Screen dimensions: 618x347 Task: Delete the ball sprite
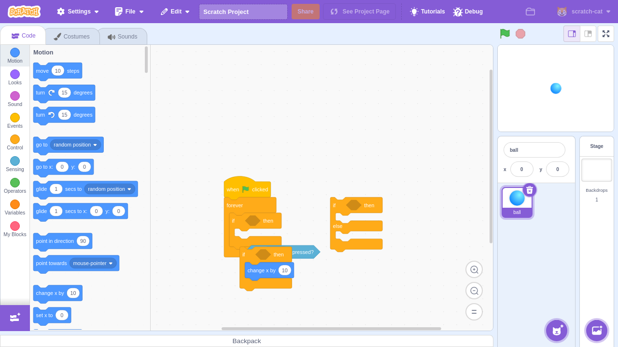(x=530, y=190)
